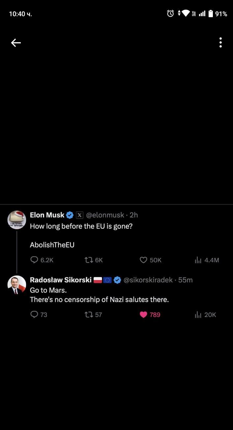Like the Elon Musk tweet

(143, 260)
